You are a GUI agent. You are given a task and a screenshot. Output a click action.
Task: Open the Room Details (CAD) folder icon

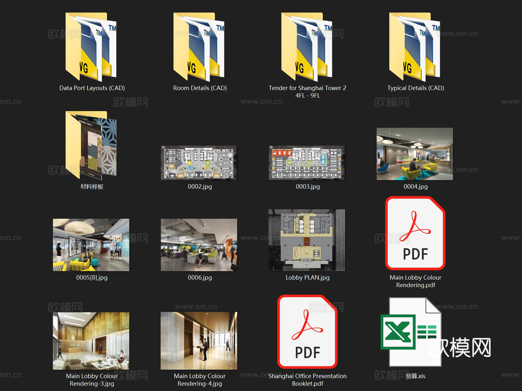pyautogui.click(x=199, y=47)
